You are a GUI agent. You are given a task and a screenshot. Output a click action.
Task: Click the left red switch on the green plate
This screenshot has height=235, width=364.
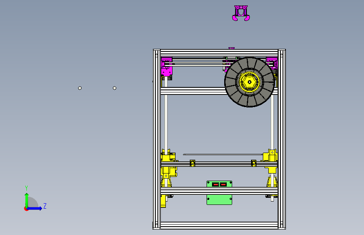(215, 184)
